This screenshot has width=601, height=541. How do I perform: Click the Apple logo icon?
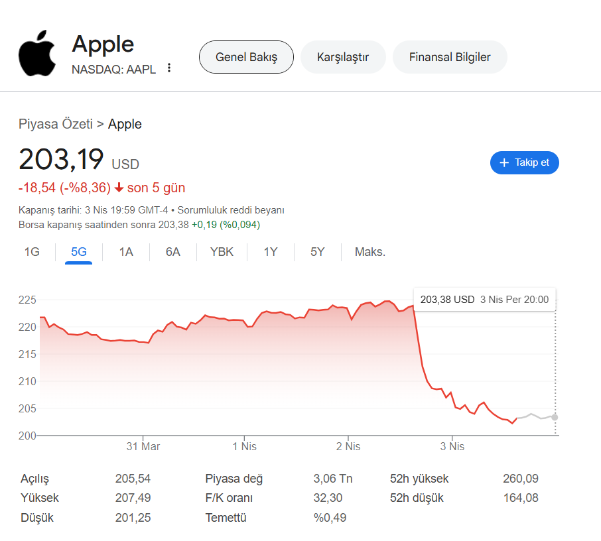37,52
